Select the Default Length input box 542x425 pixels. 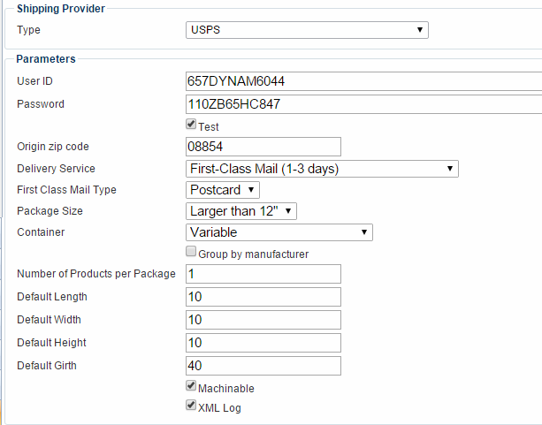pos(263,297)
